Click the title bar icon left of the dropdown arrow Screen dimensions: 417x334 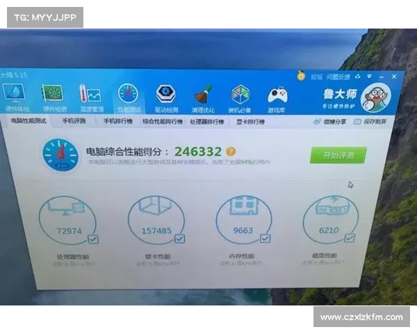click(358, 77)
